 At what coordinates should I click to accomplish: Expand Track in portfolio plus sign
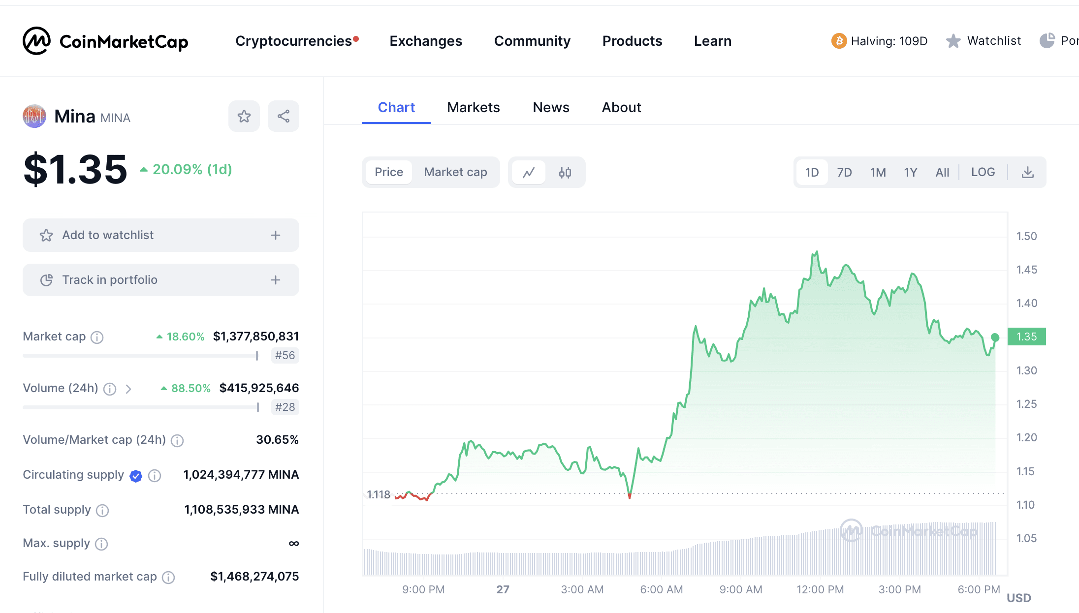pos(276,280)
